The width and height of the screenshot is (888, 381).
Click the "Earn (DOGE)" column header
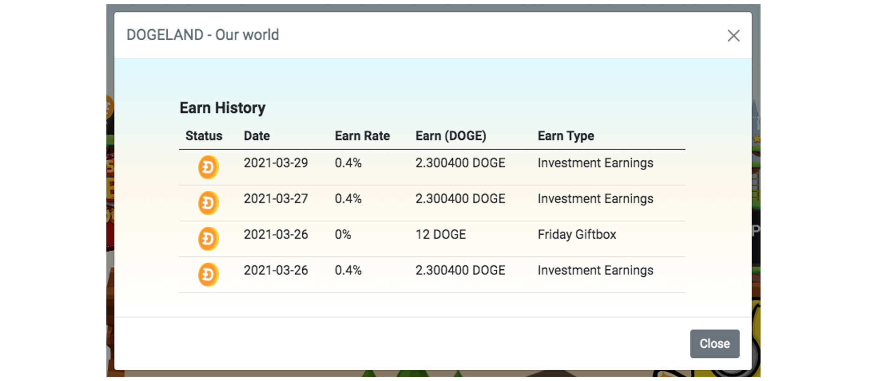pyautogui.click(x=451, y=136)
